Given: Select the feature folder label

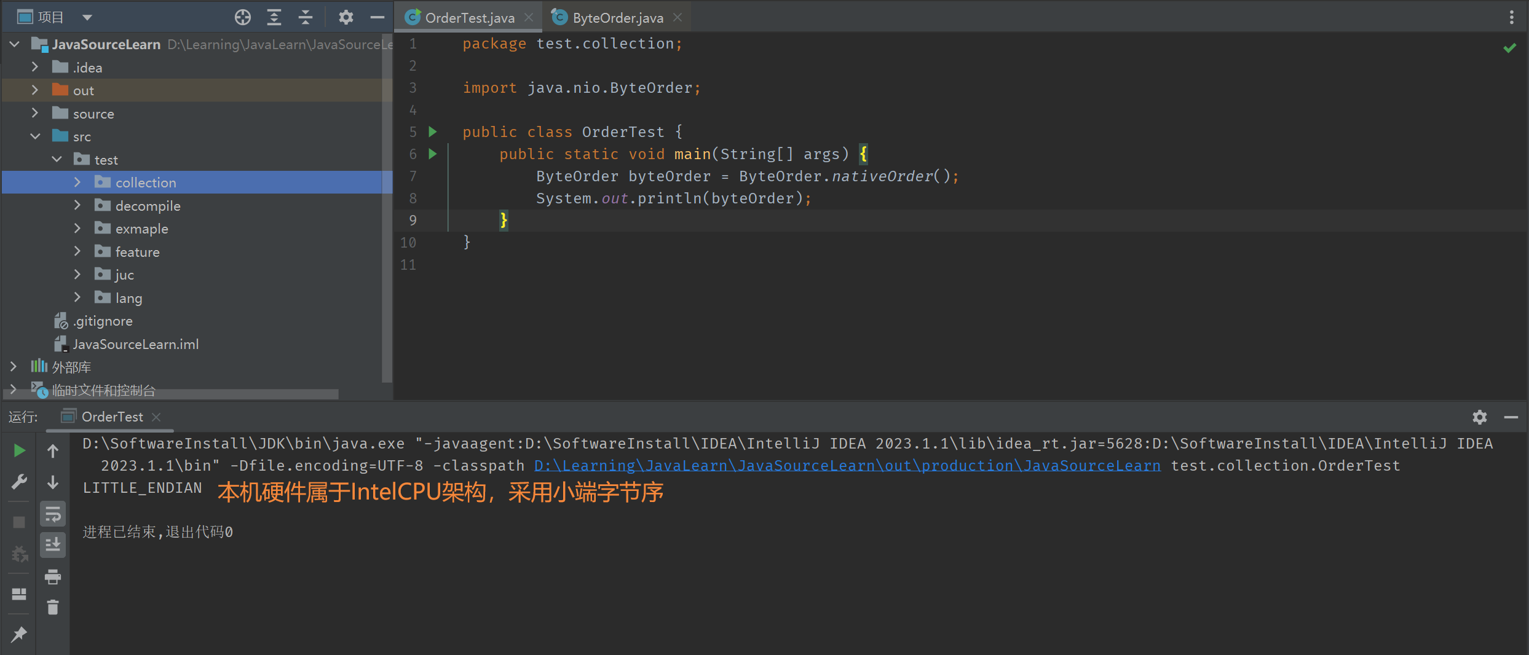Looking at the screenshot, I should coord(138,252).
